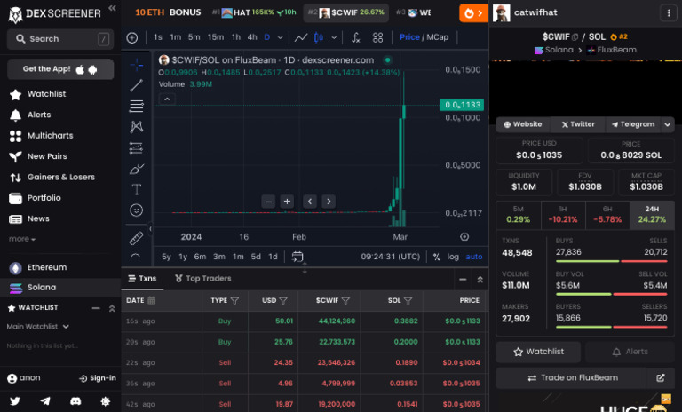Viewport: 682px width, 412px height.
Task: Open timeframe dropdown arrow next to D
Action: click(x=280, y=37)
